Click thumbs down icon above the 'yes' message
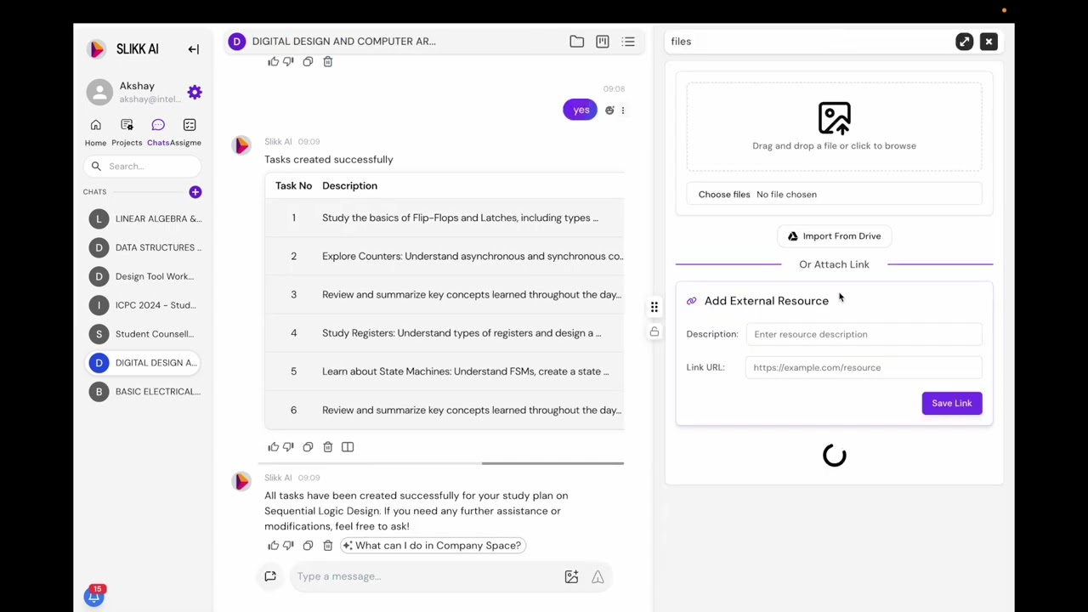Viewport: 1088px width, 612px height. point(288,62)
